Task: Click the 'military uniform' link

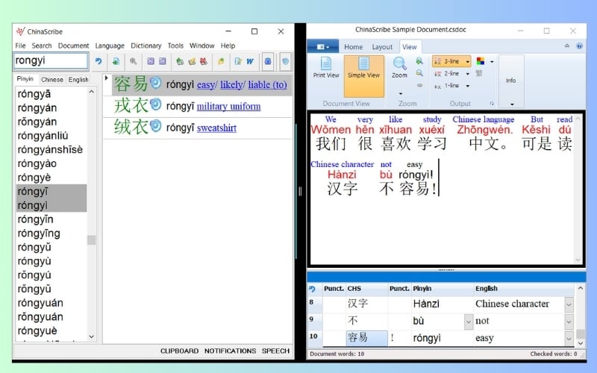Action: coord(228,106)
